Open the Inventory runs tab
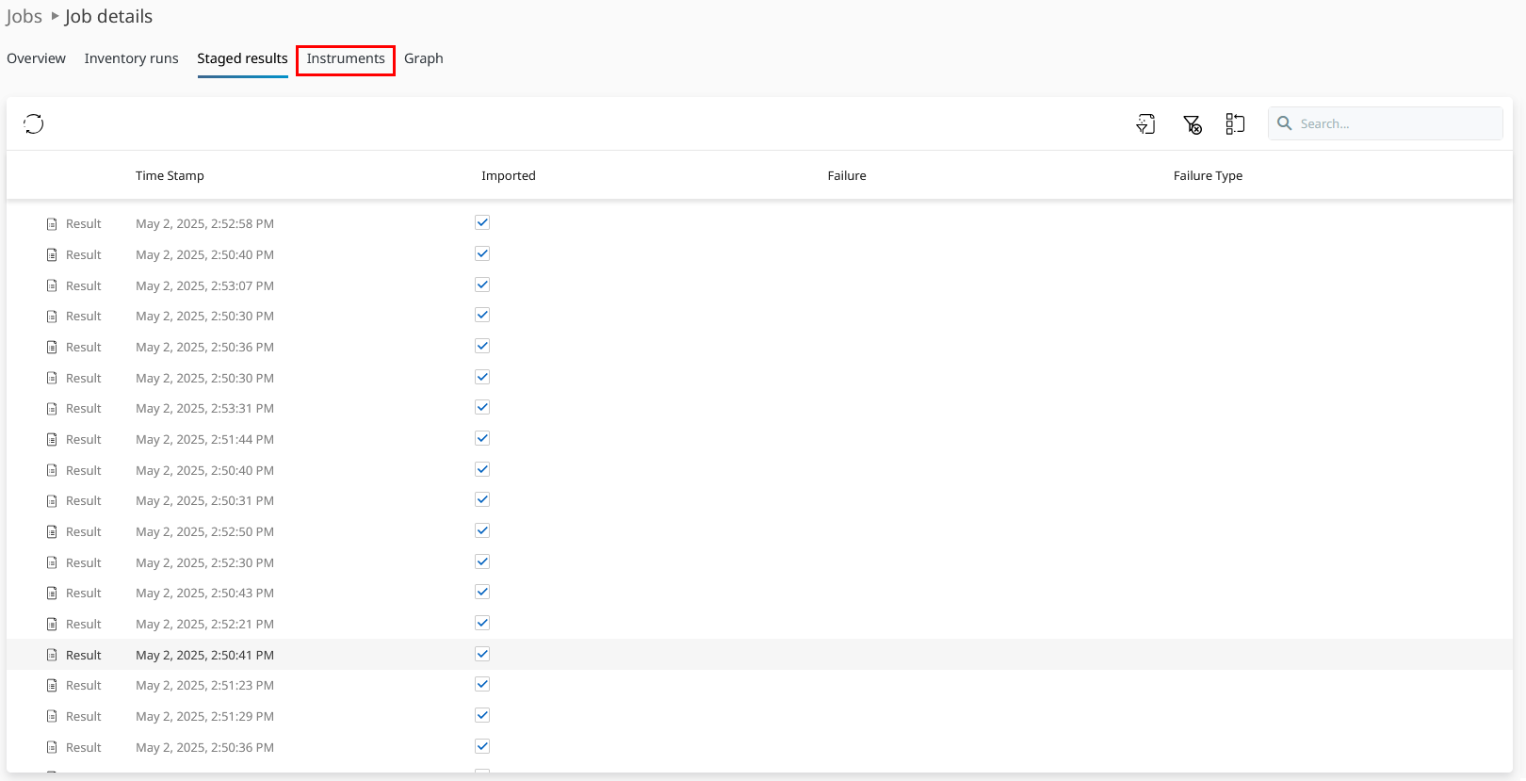The width and height of the screenshot is (1526, 781). [131, 58]
